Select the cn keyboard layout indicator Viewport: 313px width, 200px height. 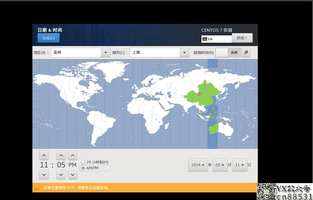coord(217,39)
